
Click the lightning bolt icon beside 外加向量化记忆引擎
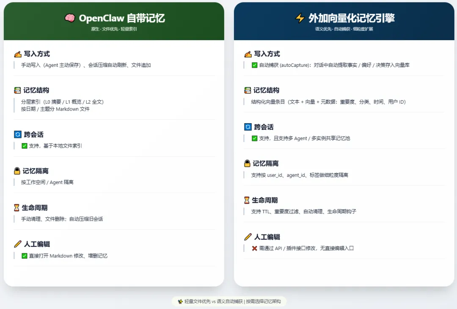click(x=300, y=18)
